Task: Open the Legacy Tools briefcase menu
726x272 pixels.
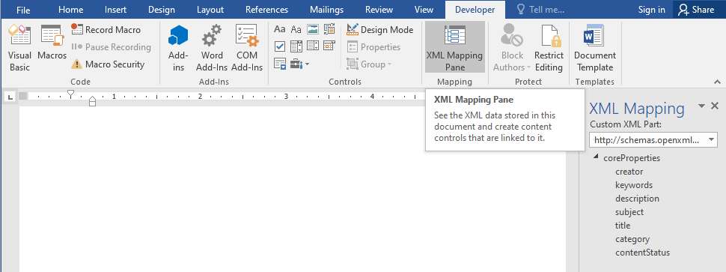Action: tap(299, 64)
